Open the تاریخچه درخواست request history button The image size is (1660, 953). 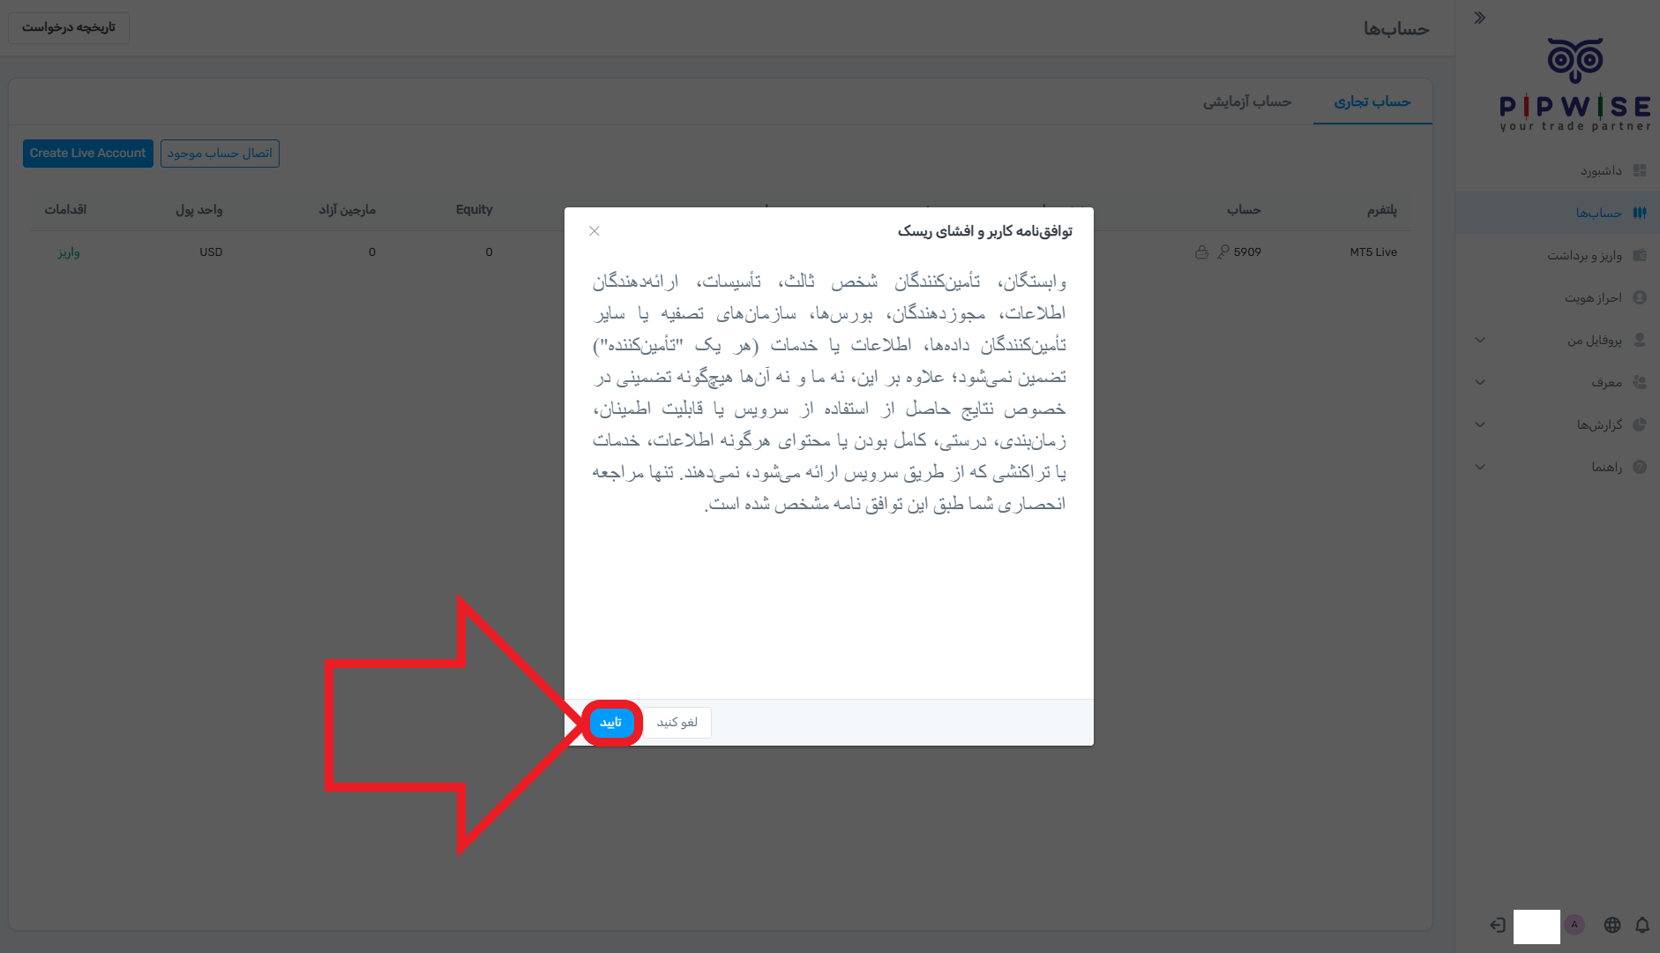tap(69, 27)
